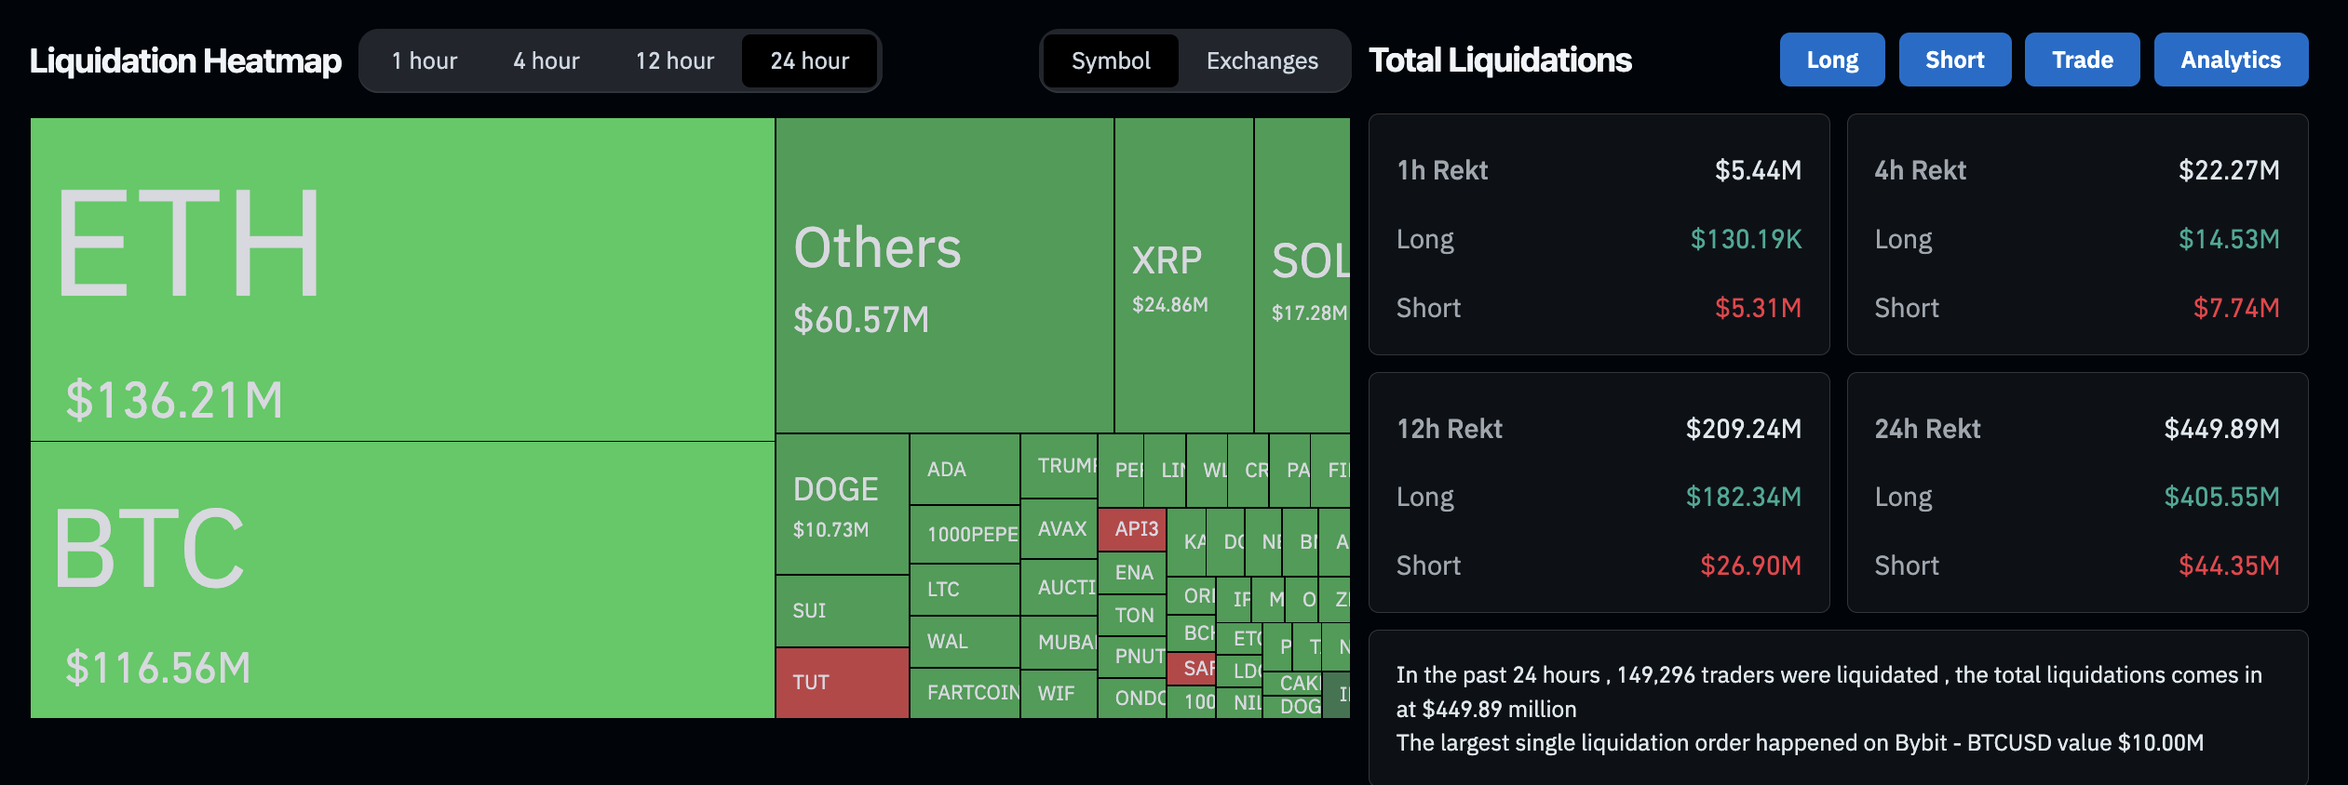Click the red TUT tile

pos(842,683)
